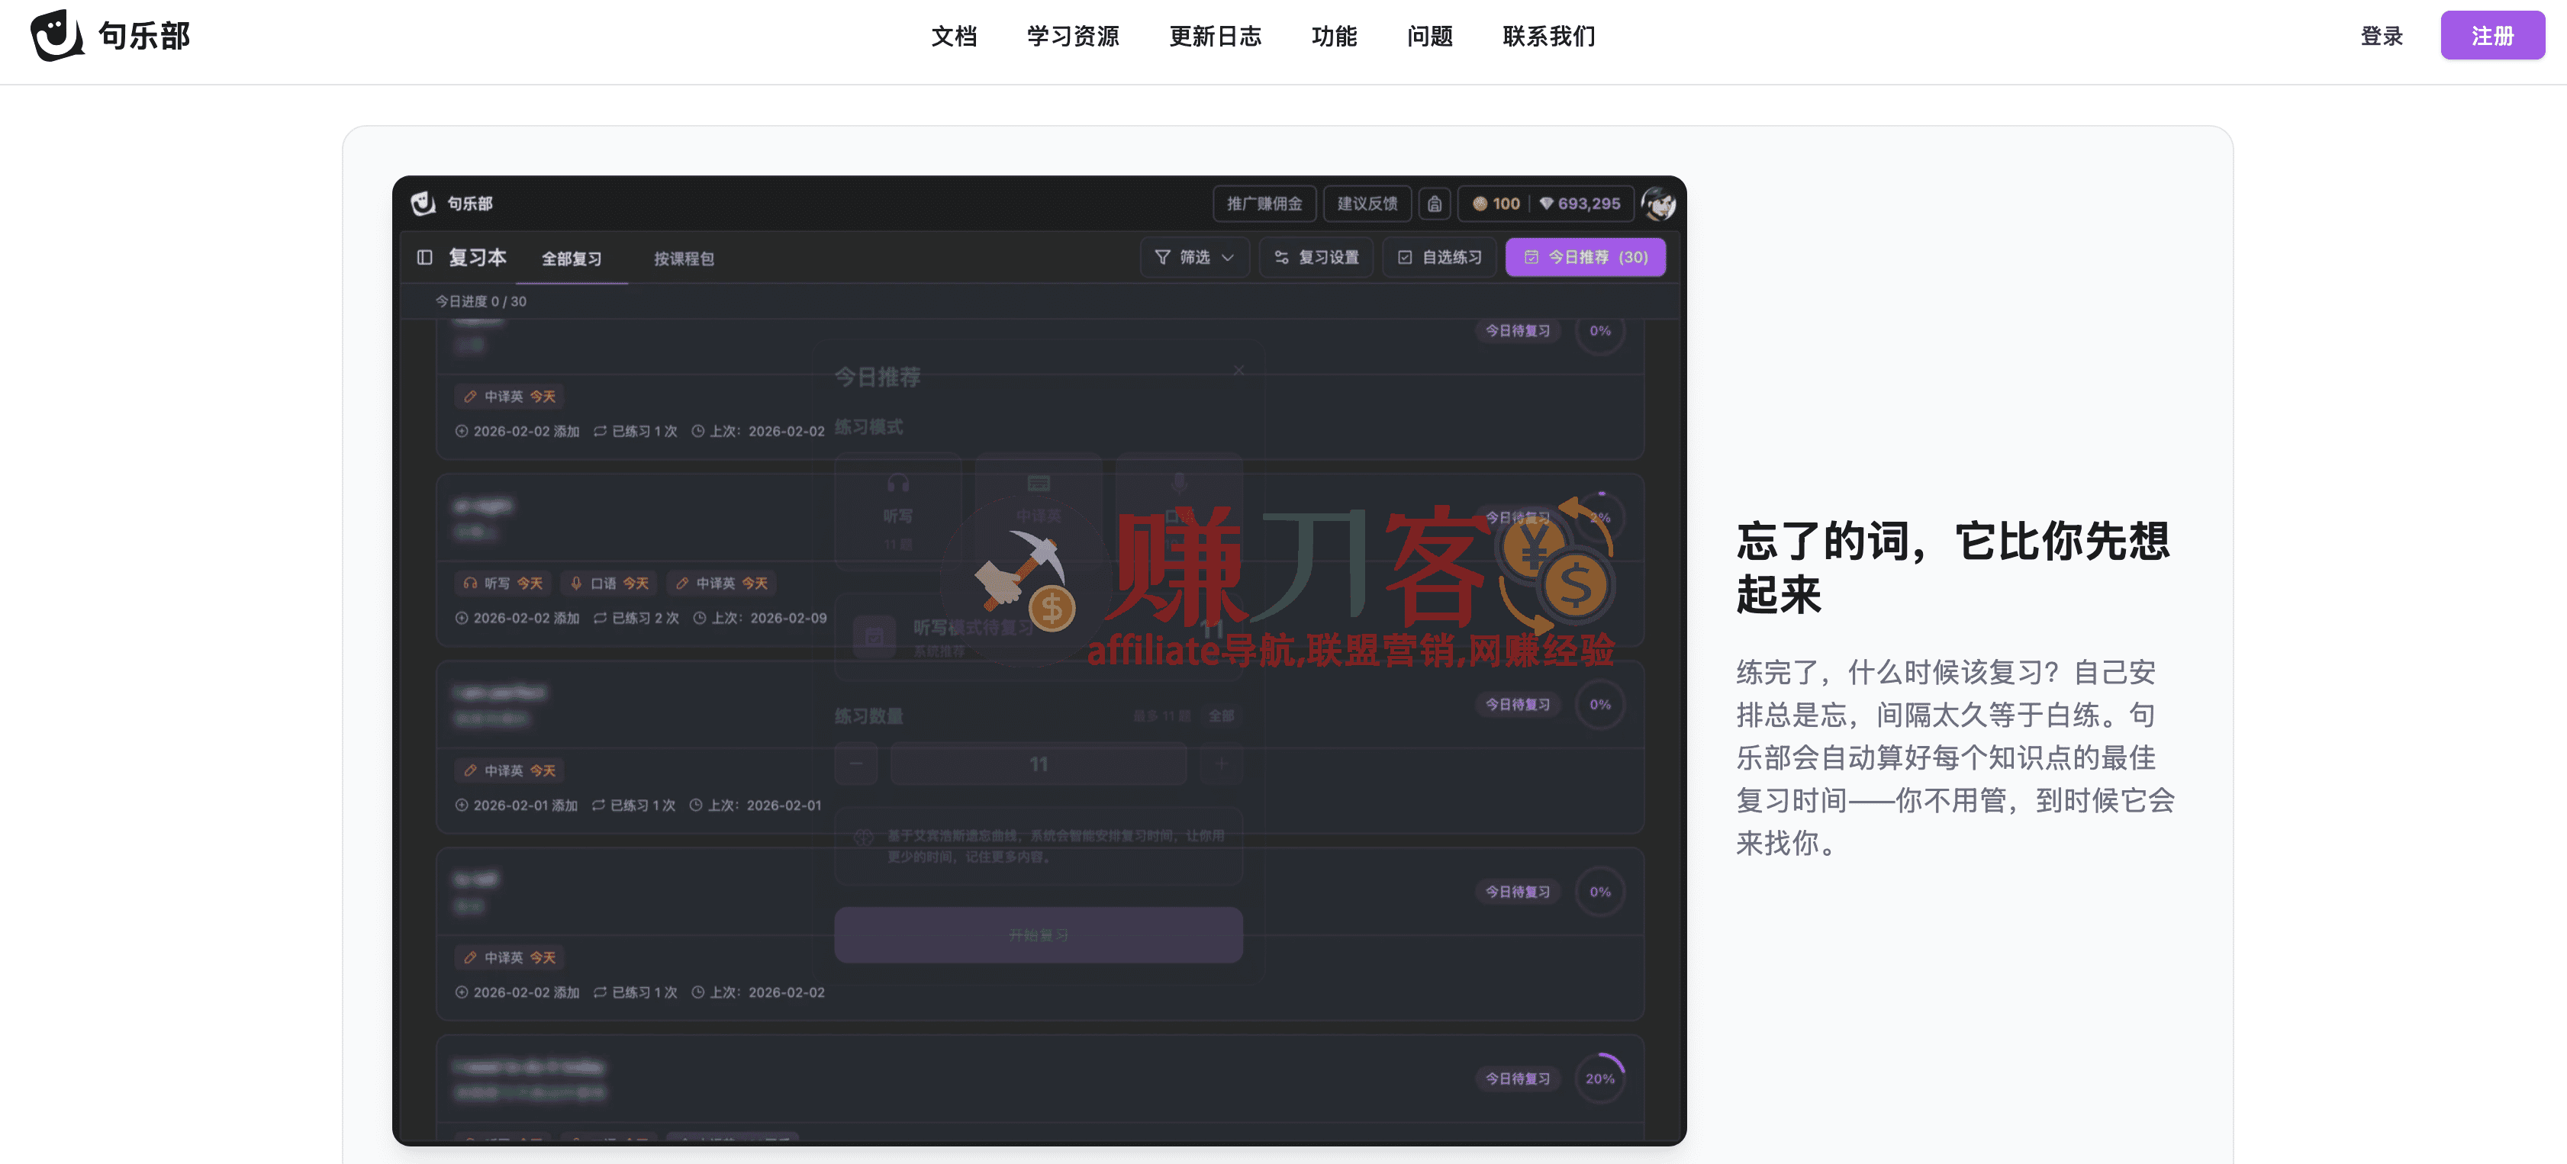Click the 开始复习 button in the dialog
2567x1164 pixels.
[x=1037, y=935]
